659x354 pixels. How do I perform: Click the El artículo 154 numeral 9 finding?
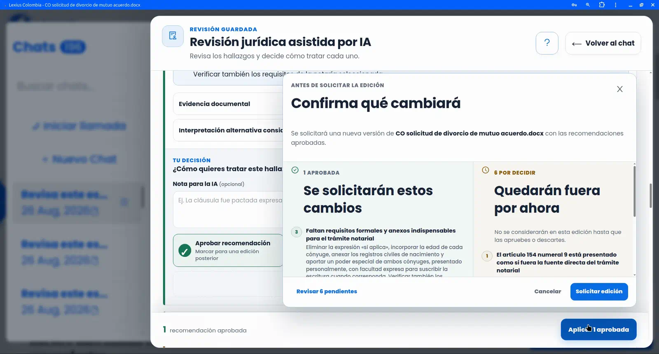pyautogui.click(x=557, y=262)
